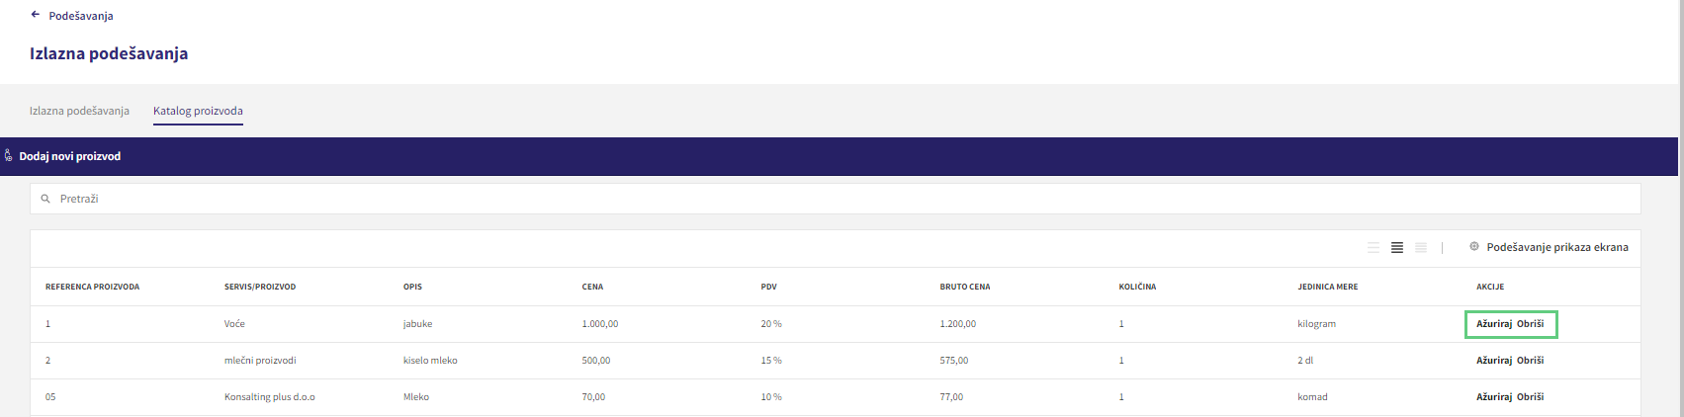This screenshot has width=1684, height=417.
Task: Click the Dodaj novi proizvod plus icon
Action: tap(9, 156)
